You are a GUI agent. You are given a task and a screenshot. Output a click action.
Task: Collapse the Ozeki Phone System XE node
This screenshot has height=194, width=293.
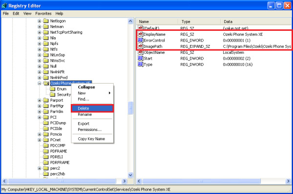(39, 83)
